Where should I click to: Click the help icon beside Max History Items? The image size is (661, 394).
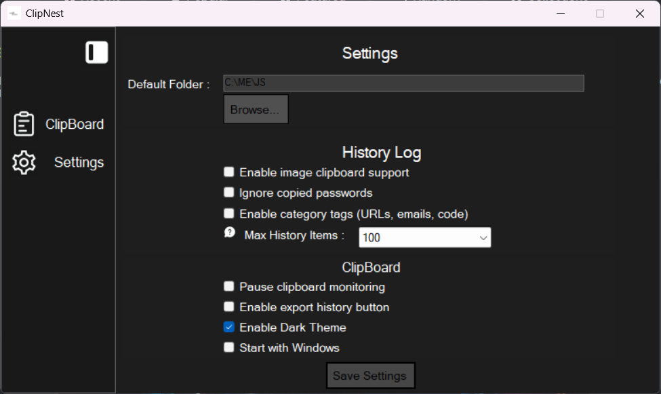229,232
